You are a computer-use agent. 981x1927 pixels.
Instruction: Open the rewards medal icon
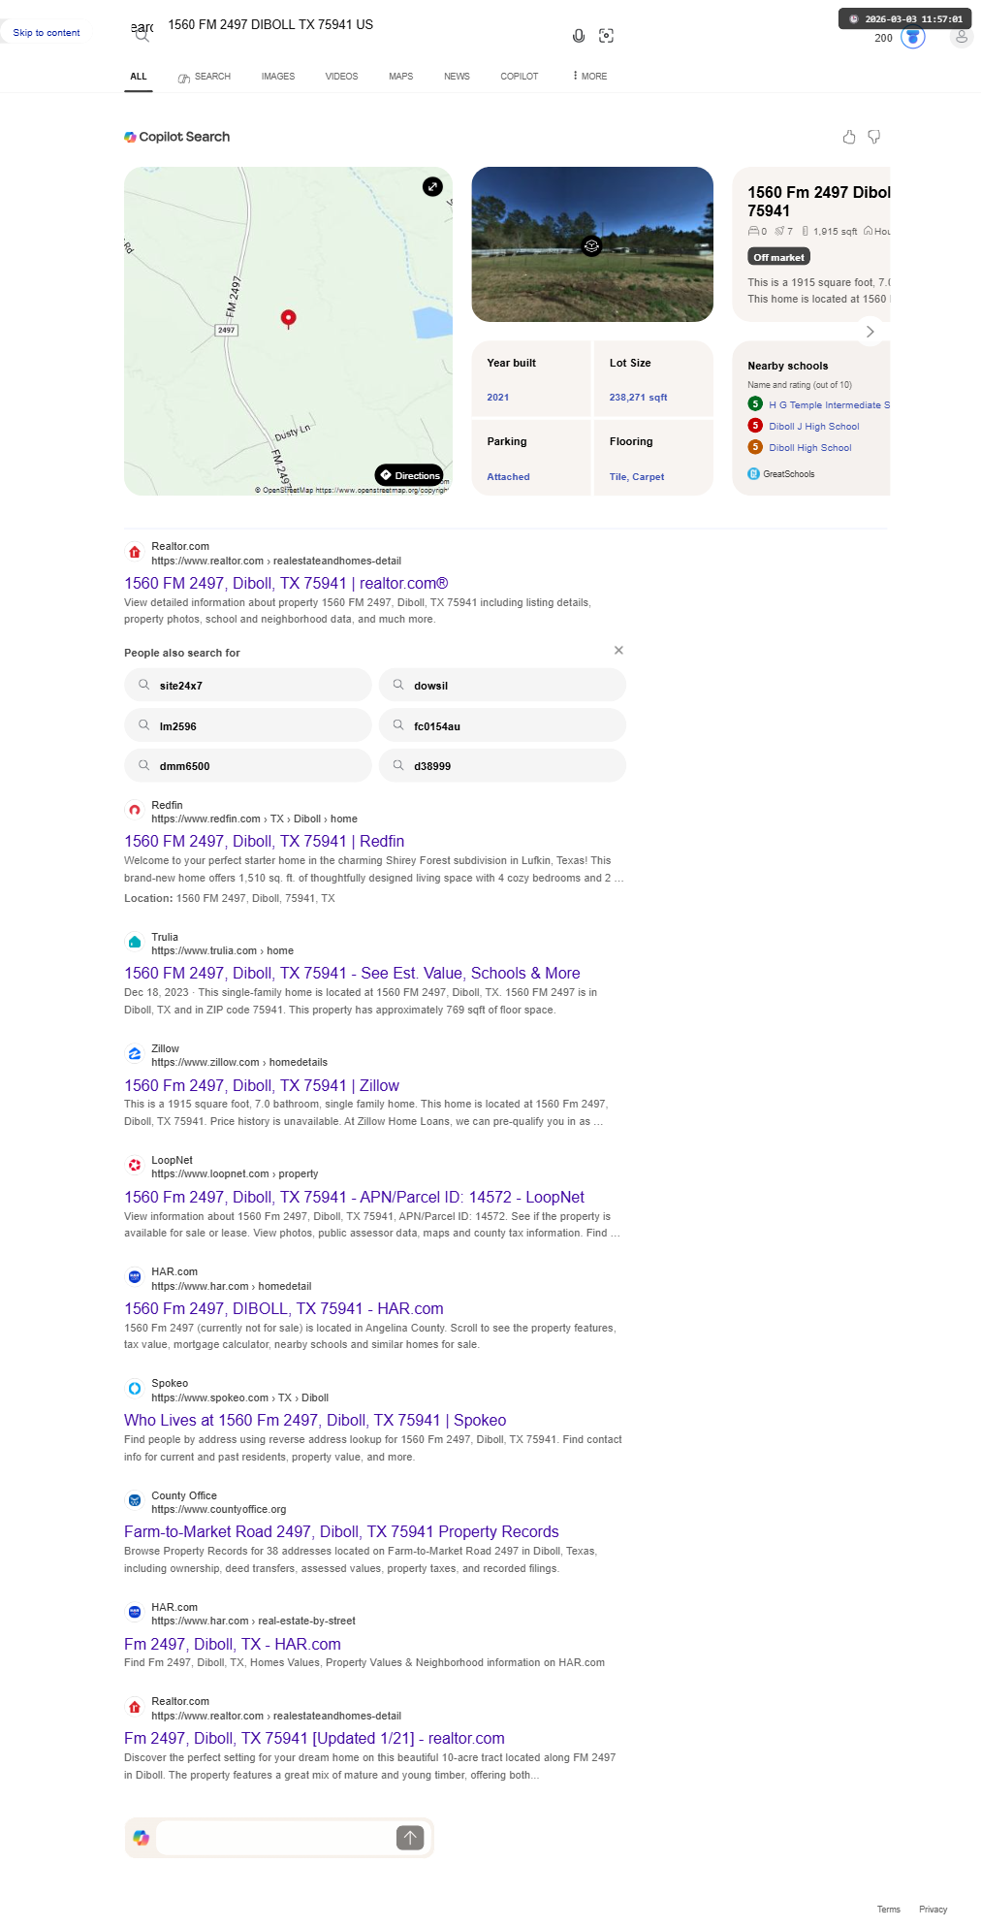pyautogui.click(x=913, y=37)
